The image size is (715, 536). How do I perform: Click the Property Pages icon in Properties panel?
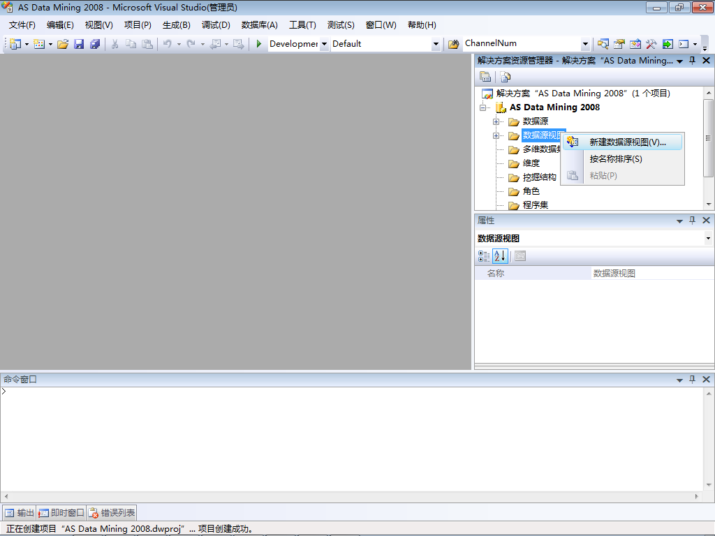click(x=520, y=256)
